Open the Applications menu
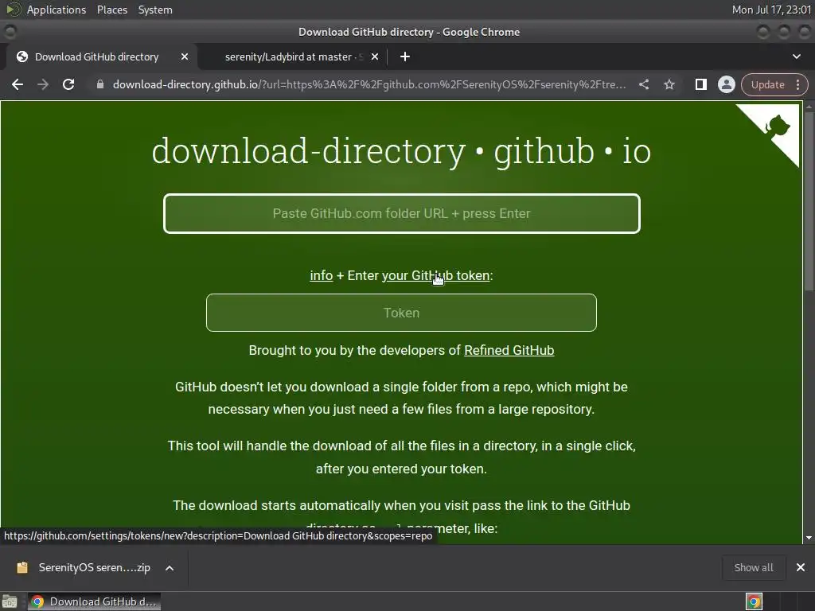Screen dimensions: 815x611 (57, 10)
